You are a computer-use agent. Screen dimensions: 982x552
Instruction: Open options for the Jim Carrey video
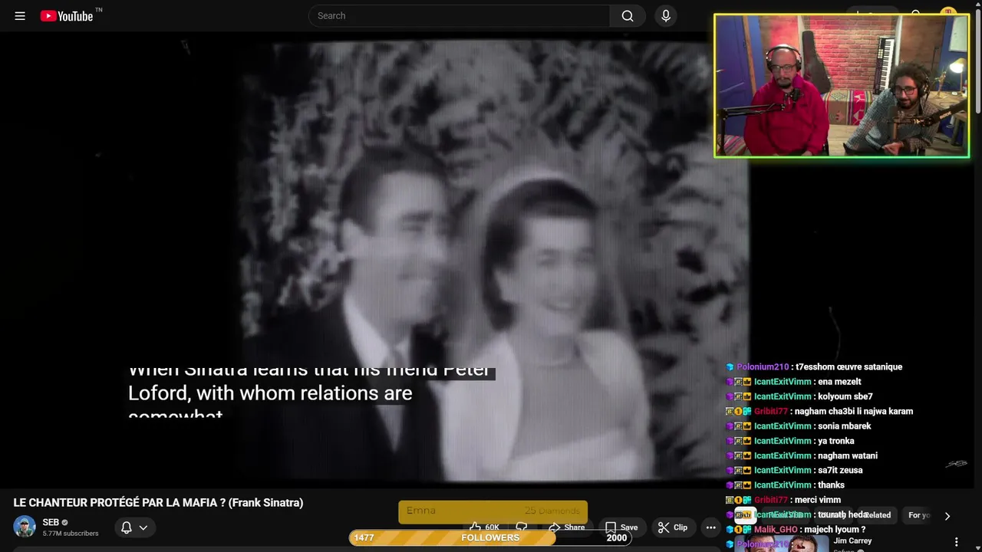[956, 542]
